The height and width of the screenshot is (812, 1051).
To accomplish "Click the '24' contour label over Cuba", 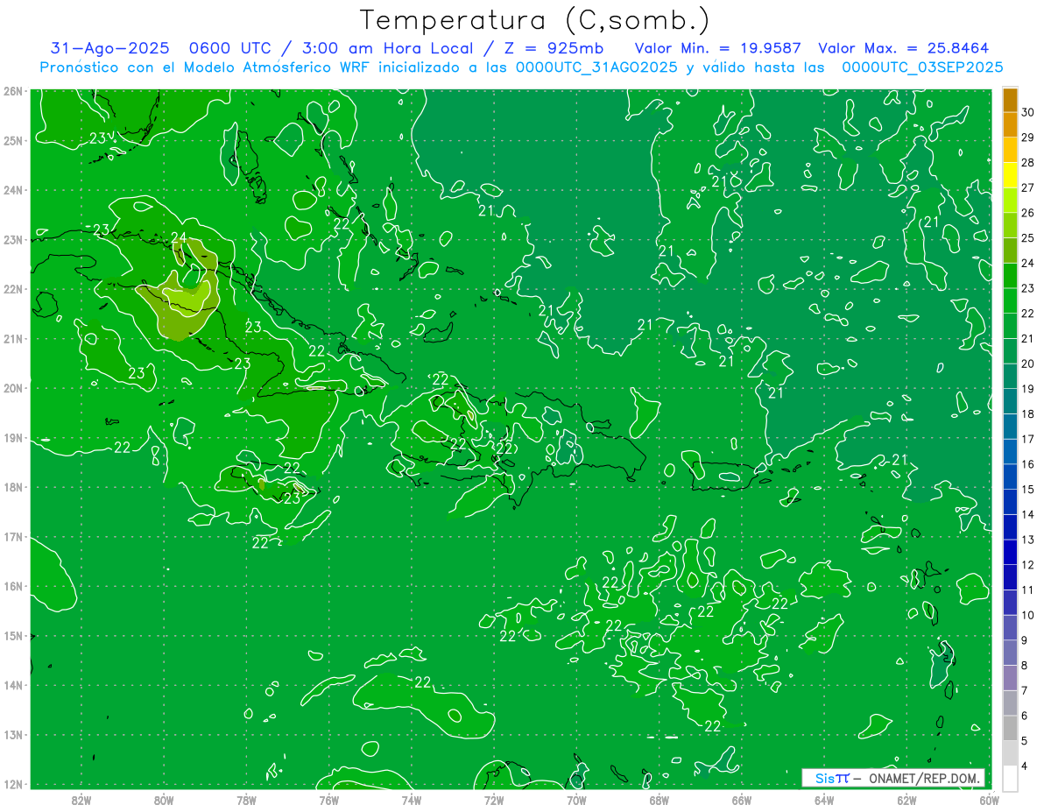I will click(179, 237).
